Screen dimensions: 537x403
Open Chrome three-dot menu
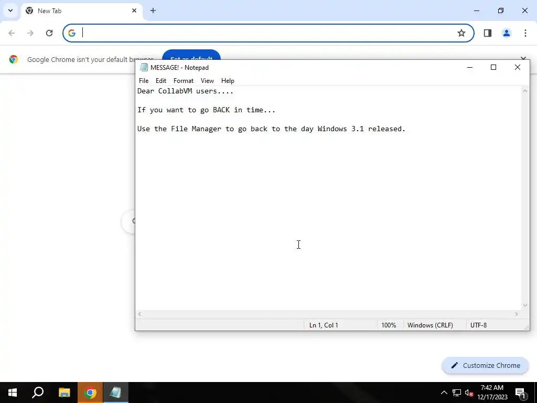pyautogui.click(x=525, y=33)
